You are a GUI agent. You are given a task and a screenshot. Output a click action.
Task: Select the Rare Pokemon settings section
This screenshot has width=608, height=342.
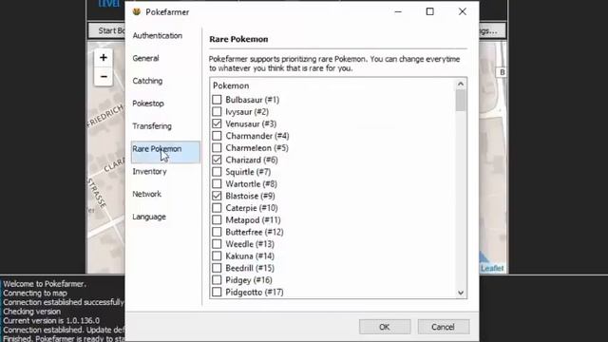(165, 152)
